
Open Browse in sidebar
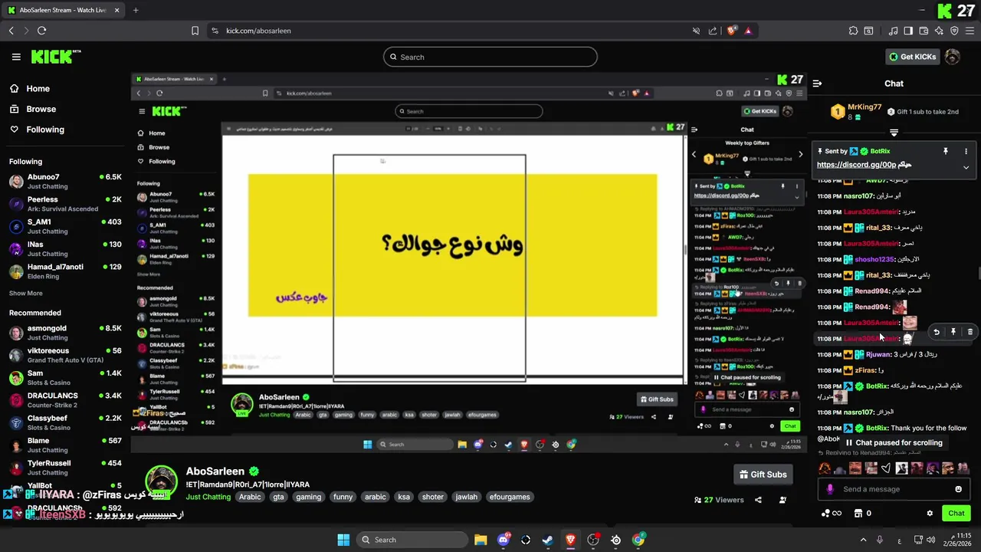coord(33,109)
